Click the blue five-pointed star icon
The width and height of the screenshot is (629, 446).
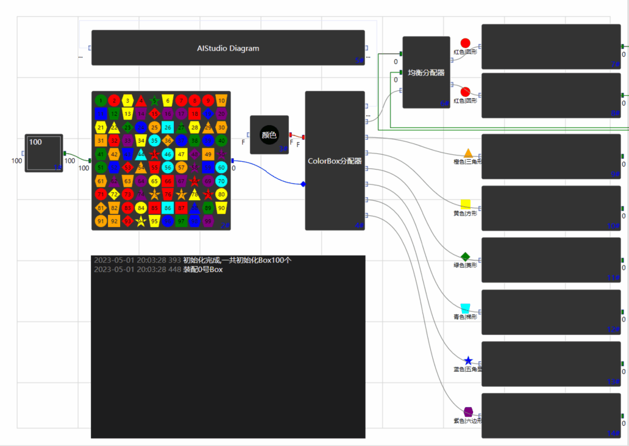tap(467, 361)
